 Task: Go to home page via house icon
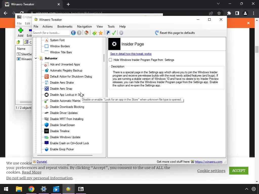point(87,33)
